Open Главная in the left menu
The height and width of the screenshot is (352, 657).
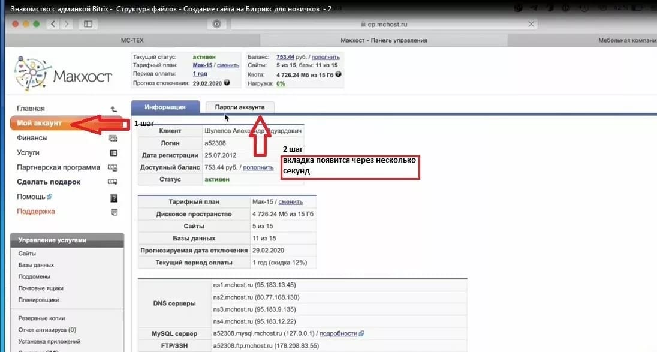(x=31, y=108)
